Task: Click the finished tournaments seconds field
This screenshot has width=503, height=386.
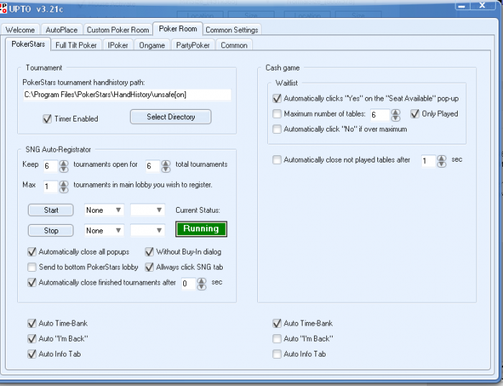Action: coord(188,284)
